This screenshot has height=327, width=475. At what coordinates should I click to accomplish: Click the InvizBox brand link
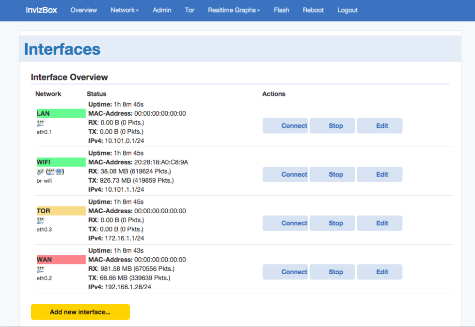[41, 10]
